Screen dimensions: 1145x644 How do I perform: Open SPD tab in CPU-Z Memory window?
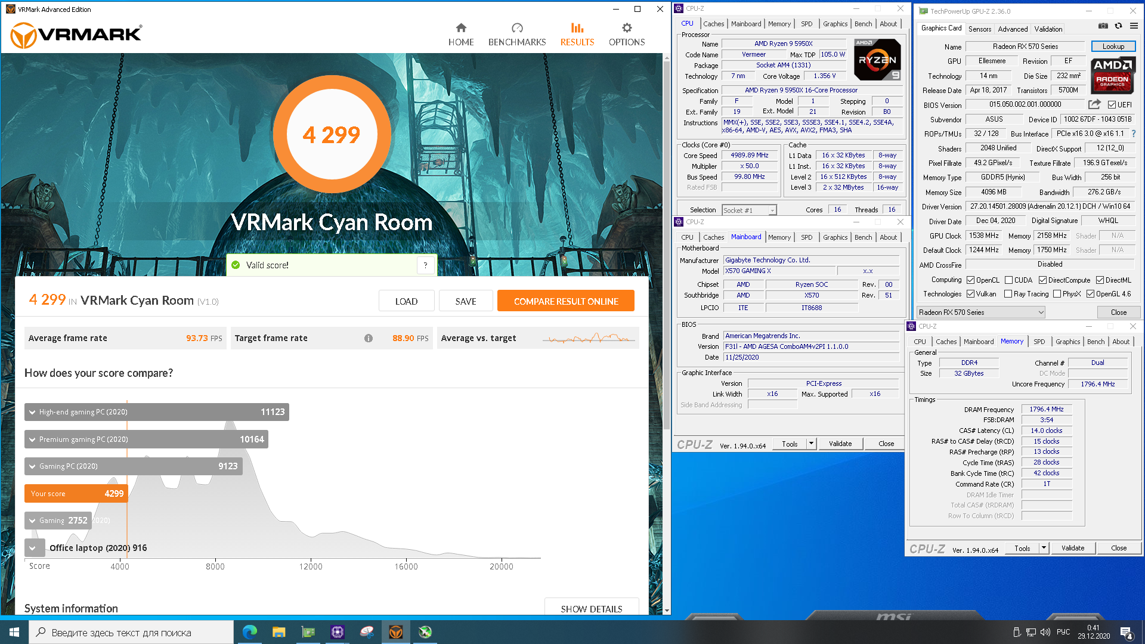click(x=1039, y=342)
